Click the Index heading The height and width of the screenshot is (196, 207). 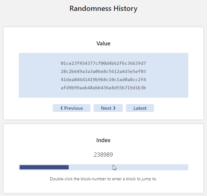(103, 140)
